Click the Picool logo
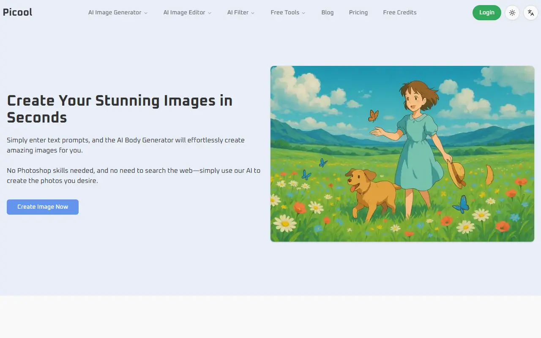This screenshot has height=338, width=541. [x=17, y=12]
